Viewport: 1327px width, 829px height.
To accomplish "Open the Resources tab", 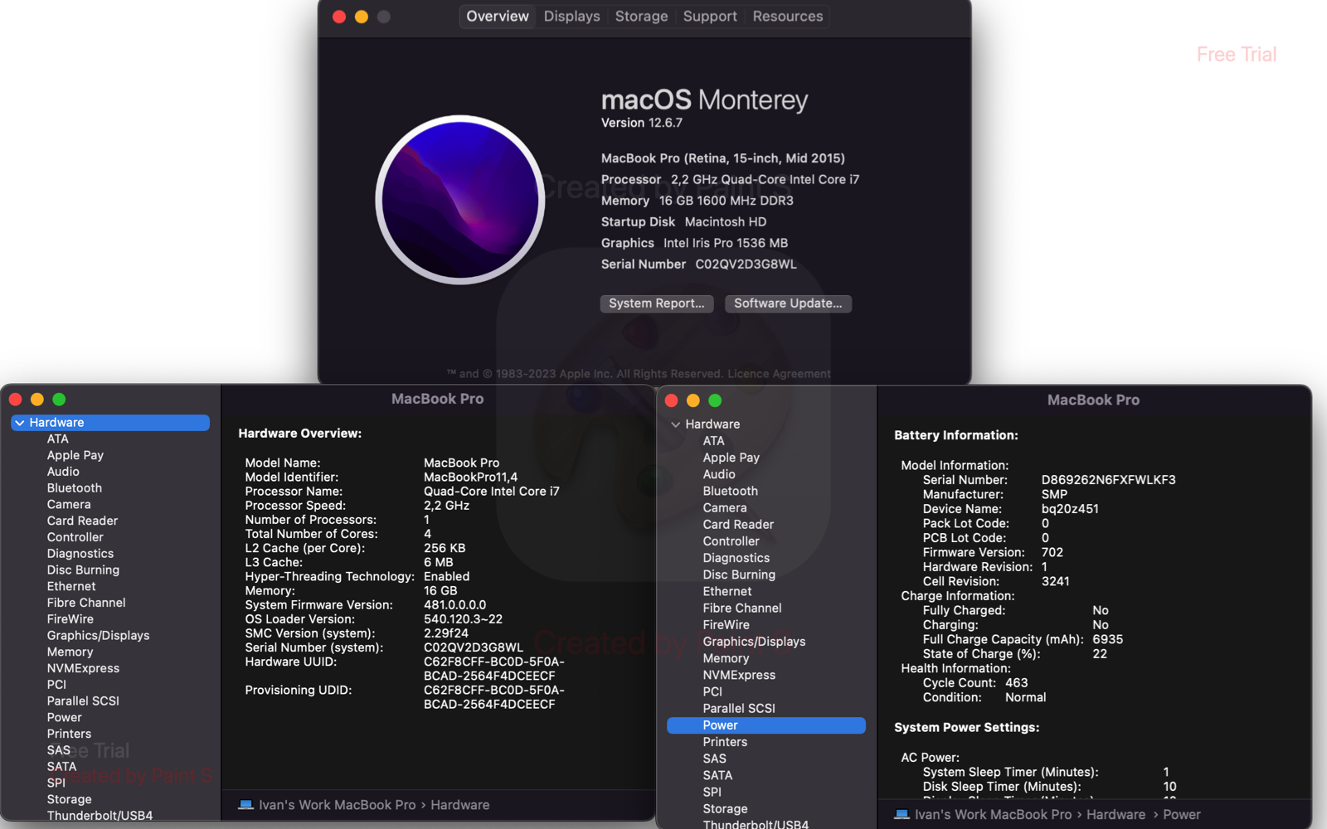I will pos(788,17).
